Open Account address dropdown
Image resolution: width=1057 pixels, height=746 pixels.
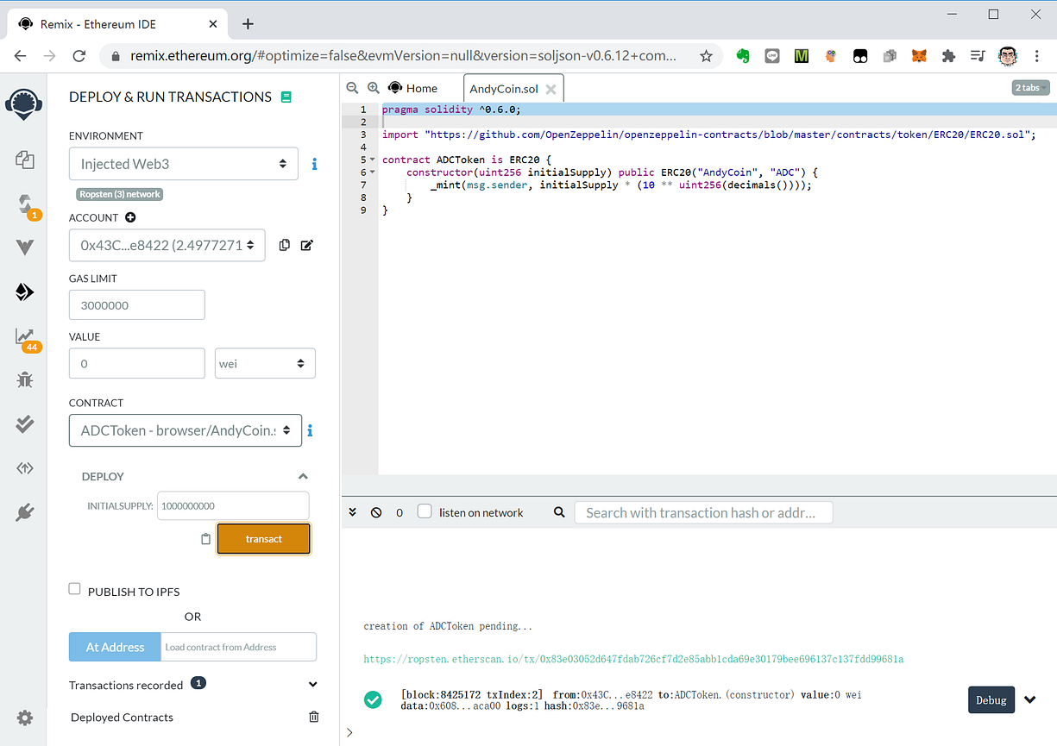[167, 245]
